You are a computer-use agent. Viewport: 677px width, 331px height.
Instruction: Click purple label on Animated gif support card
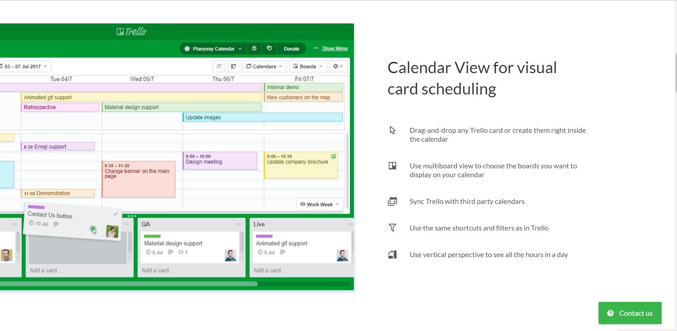coord(264,236)
